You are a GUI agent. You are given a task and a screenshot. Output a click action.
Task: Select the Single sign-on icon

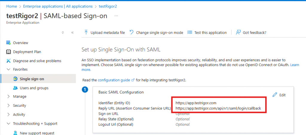pos(15,79)
